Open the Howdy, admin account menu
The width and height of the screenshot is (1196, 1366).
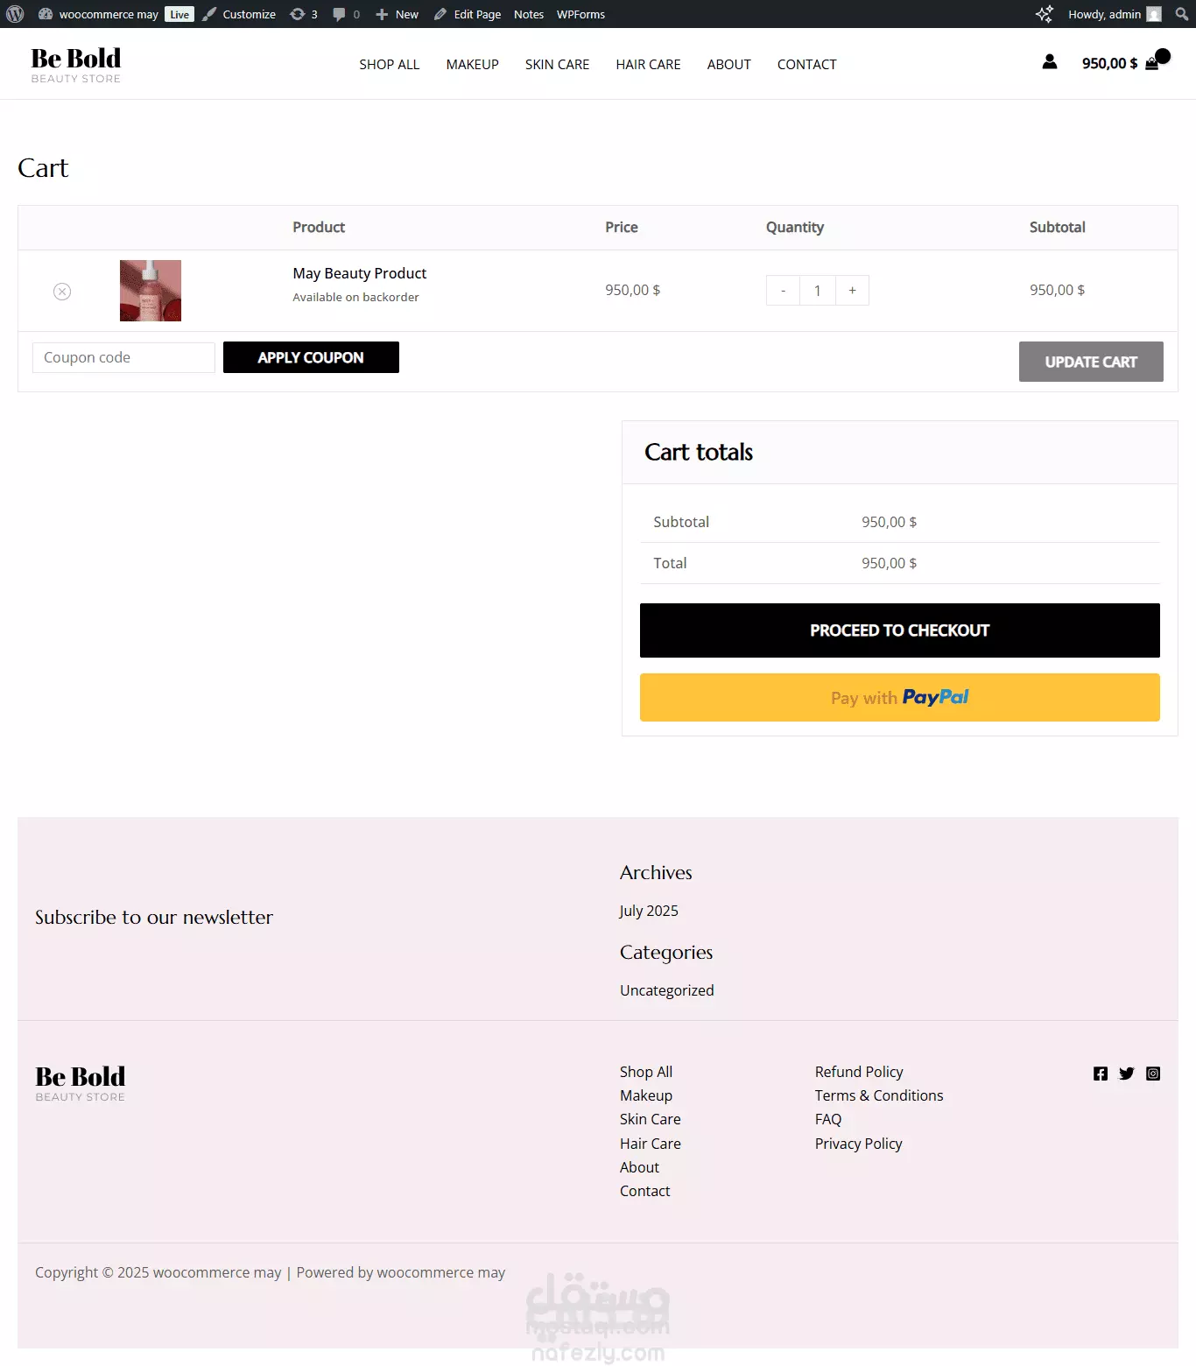(x=1115, y=14)
